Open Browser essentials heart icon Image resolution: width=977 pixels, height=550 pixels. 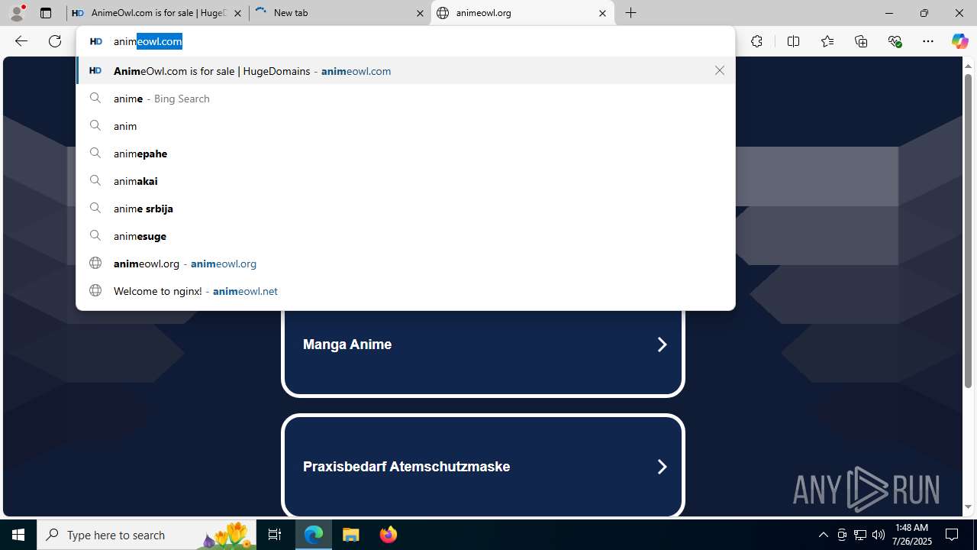(x=895, y=41)
